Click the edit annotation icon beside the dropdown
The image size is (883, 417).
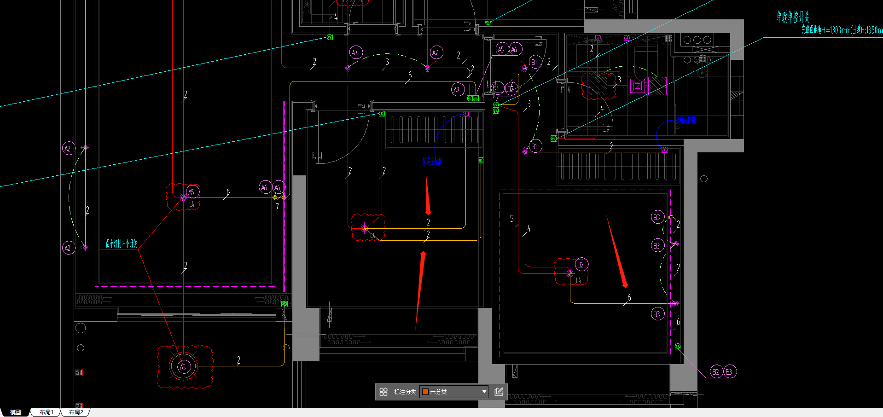[499, 392]
